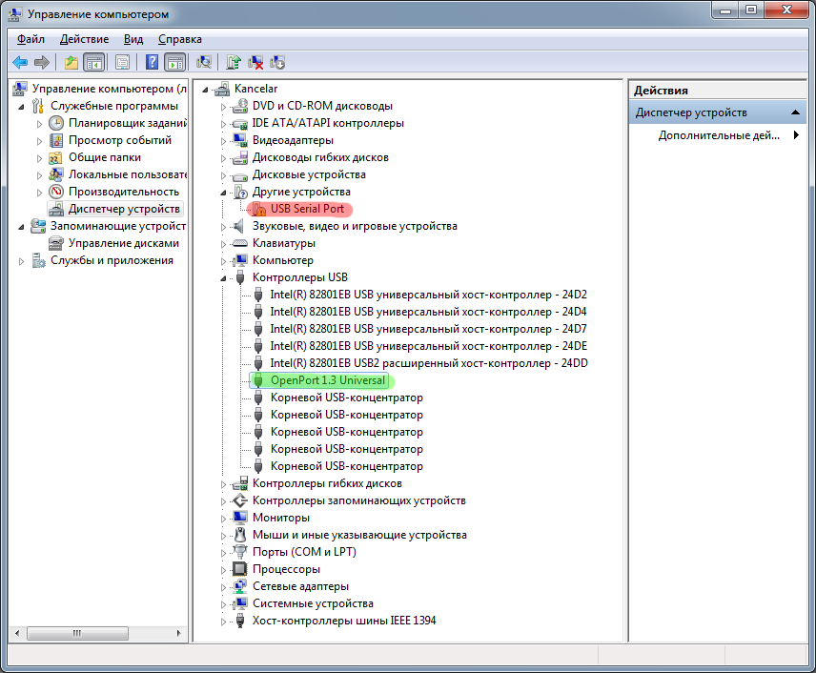Select OpenPort 1.3 Universal device
Image resolution: width=816 pixels, height=673 pixels.
328,380
